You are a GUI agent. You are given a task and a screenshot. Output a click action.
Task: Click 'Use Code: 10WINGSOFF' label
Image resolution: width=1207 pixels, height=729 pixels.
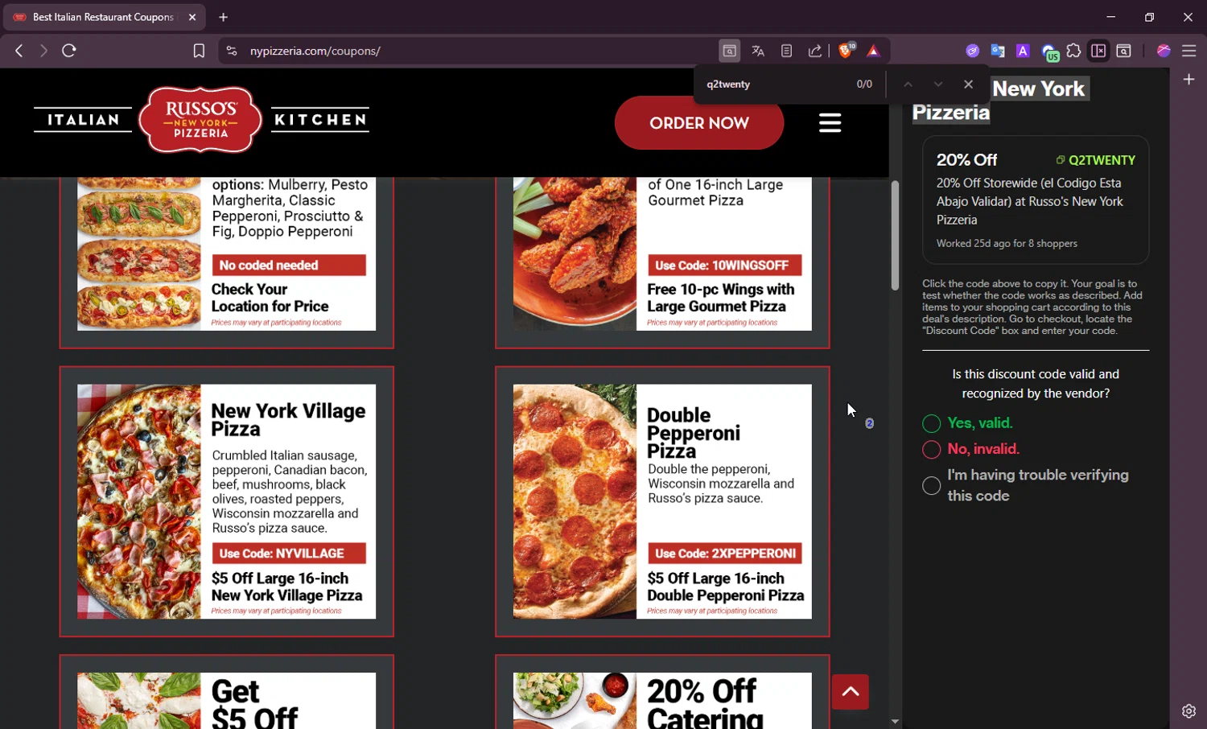tap(725, 266)
